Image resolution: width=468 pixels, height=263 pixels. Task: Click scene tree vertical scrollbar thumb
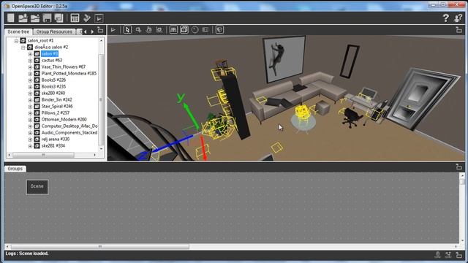pyautogui.click(x=101, y=99)
